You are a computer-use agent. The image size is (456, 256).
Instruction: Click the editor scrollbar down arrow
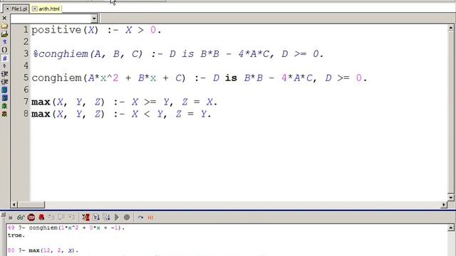(451, 198)
